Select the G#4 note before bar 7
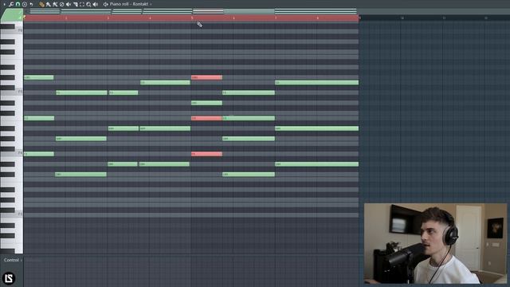 [249, 139]
